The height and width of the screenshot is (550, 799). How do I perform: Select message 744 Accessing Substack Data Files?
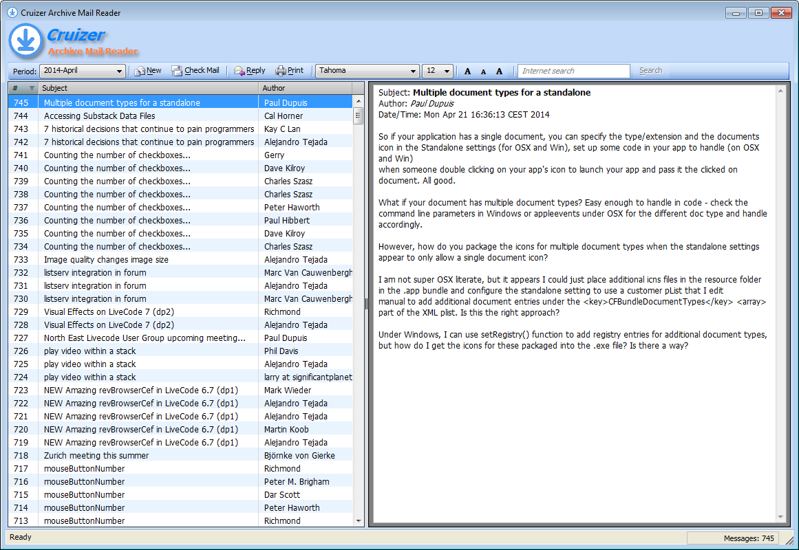click(100, 116)
